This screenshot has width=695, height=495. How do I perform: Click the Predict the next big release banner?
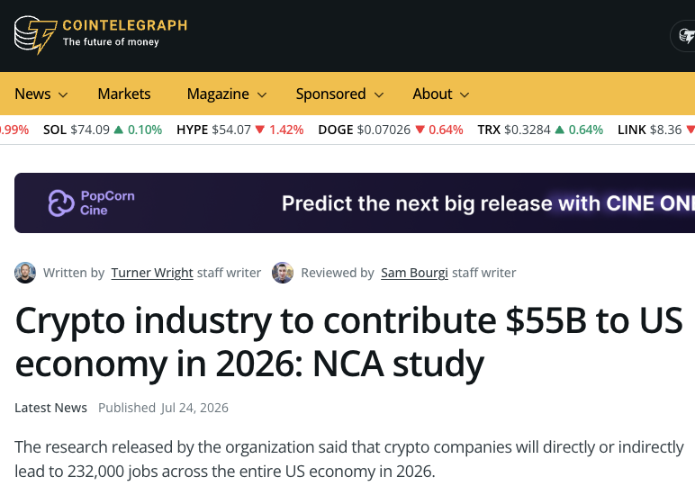click(x=355, y=203)
